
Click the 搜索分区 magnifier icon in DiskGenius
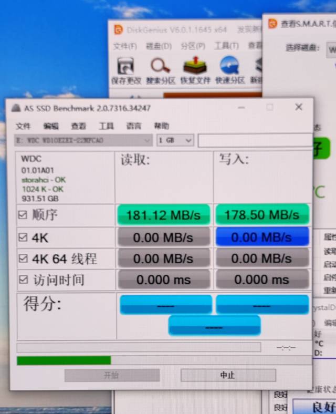160,67
